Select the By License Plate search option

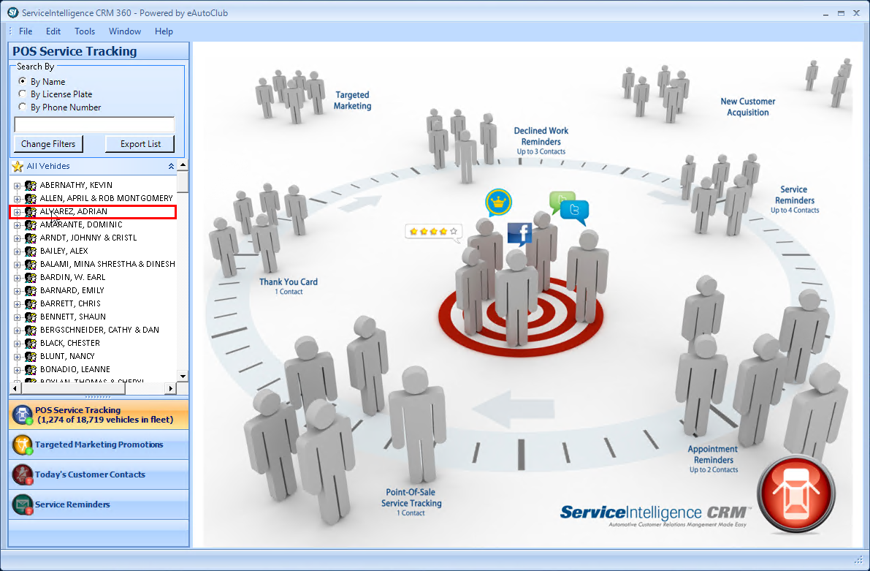[x=22, y=94]
